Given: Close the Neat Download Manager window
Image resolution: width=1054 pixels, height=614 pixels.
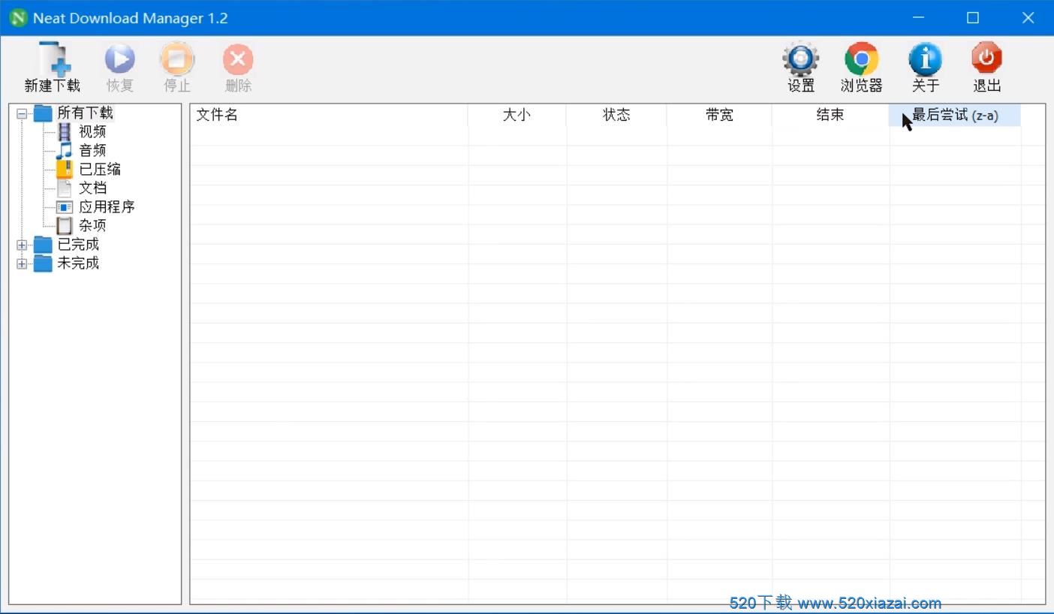Looking at the screenshot, I should point(1028,18).
